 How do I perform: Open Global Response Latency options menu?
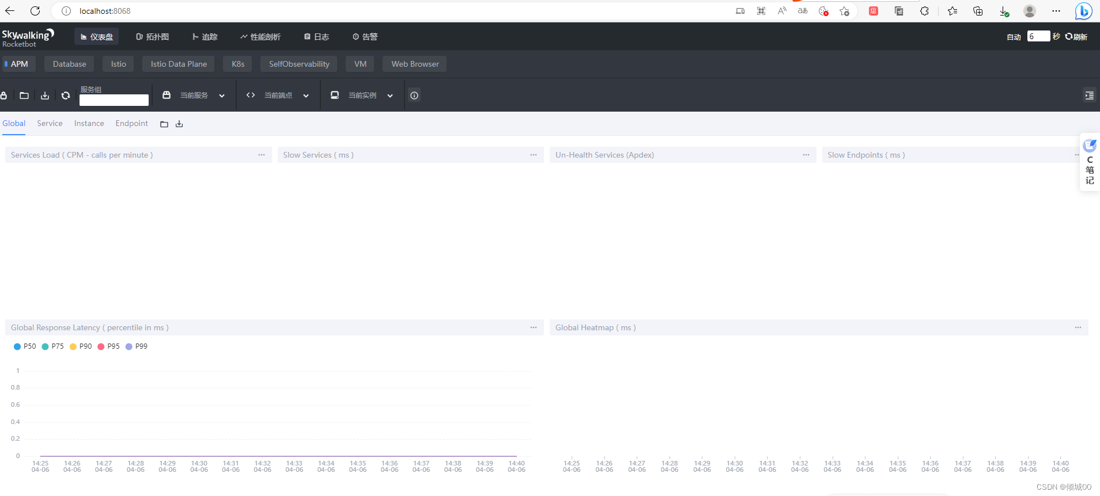pyautogui.click(x=534, y=327)
